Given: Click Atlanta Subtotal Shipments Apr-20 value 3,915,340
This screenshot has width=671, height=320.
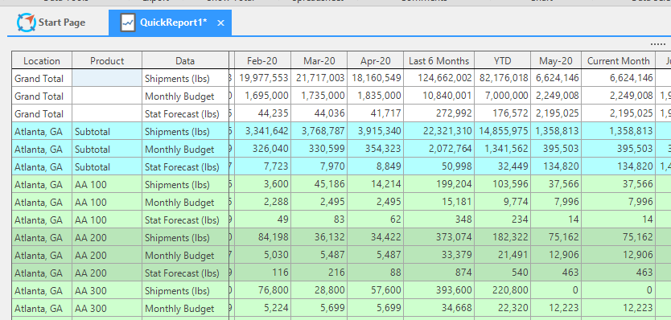Looking at the screenshot, I should [375, 131].
